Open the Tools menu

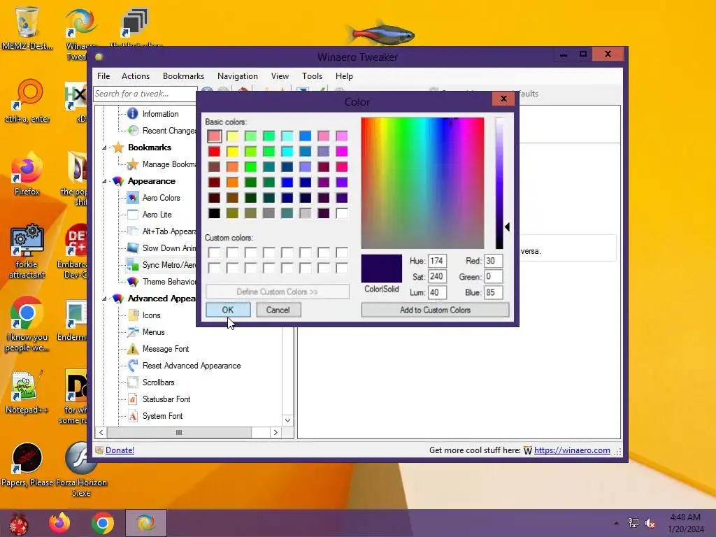click(x=312, y=76)
